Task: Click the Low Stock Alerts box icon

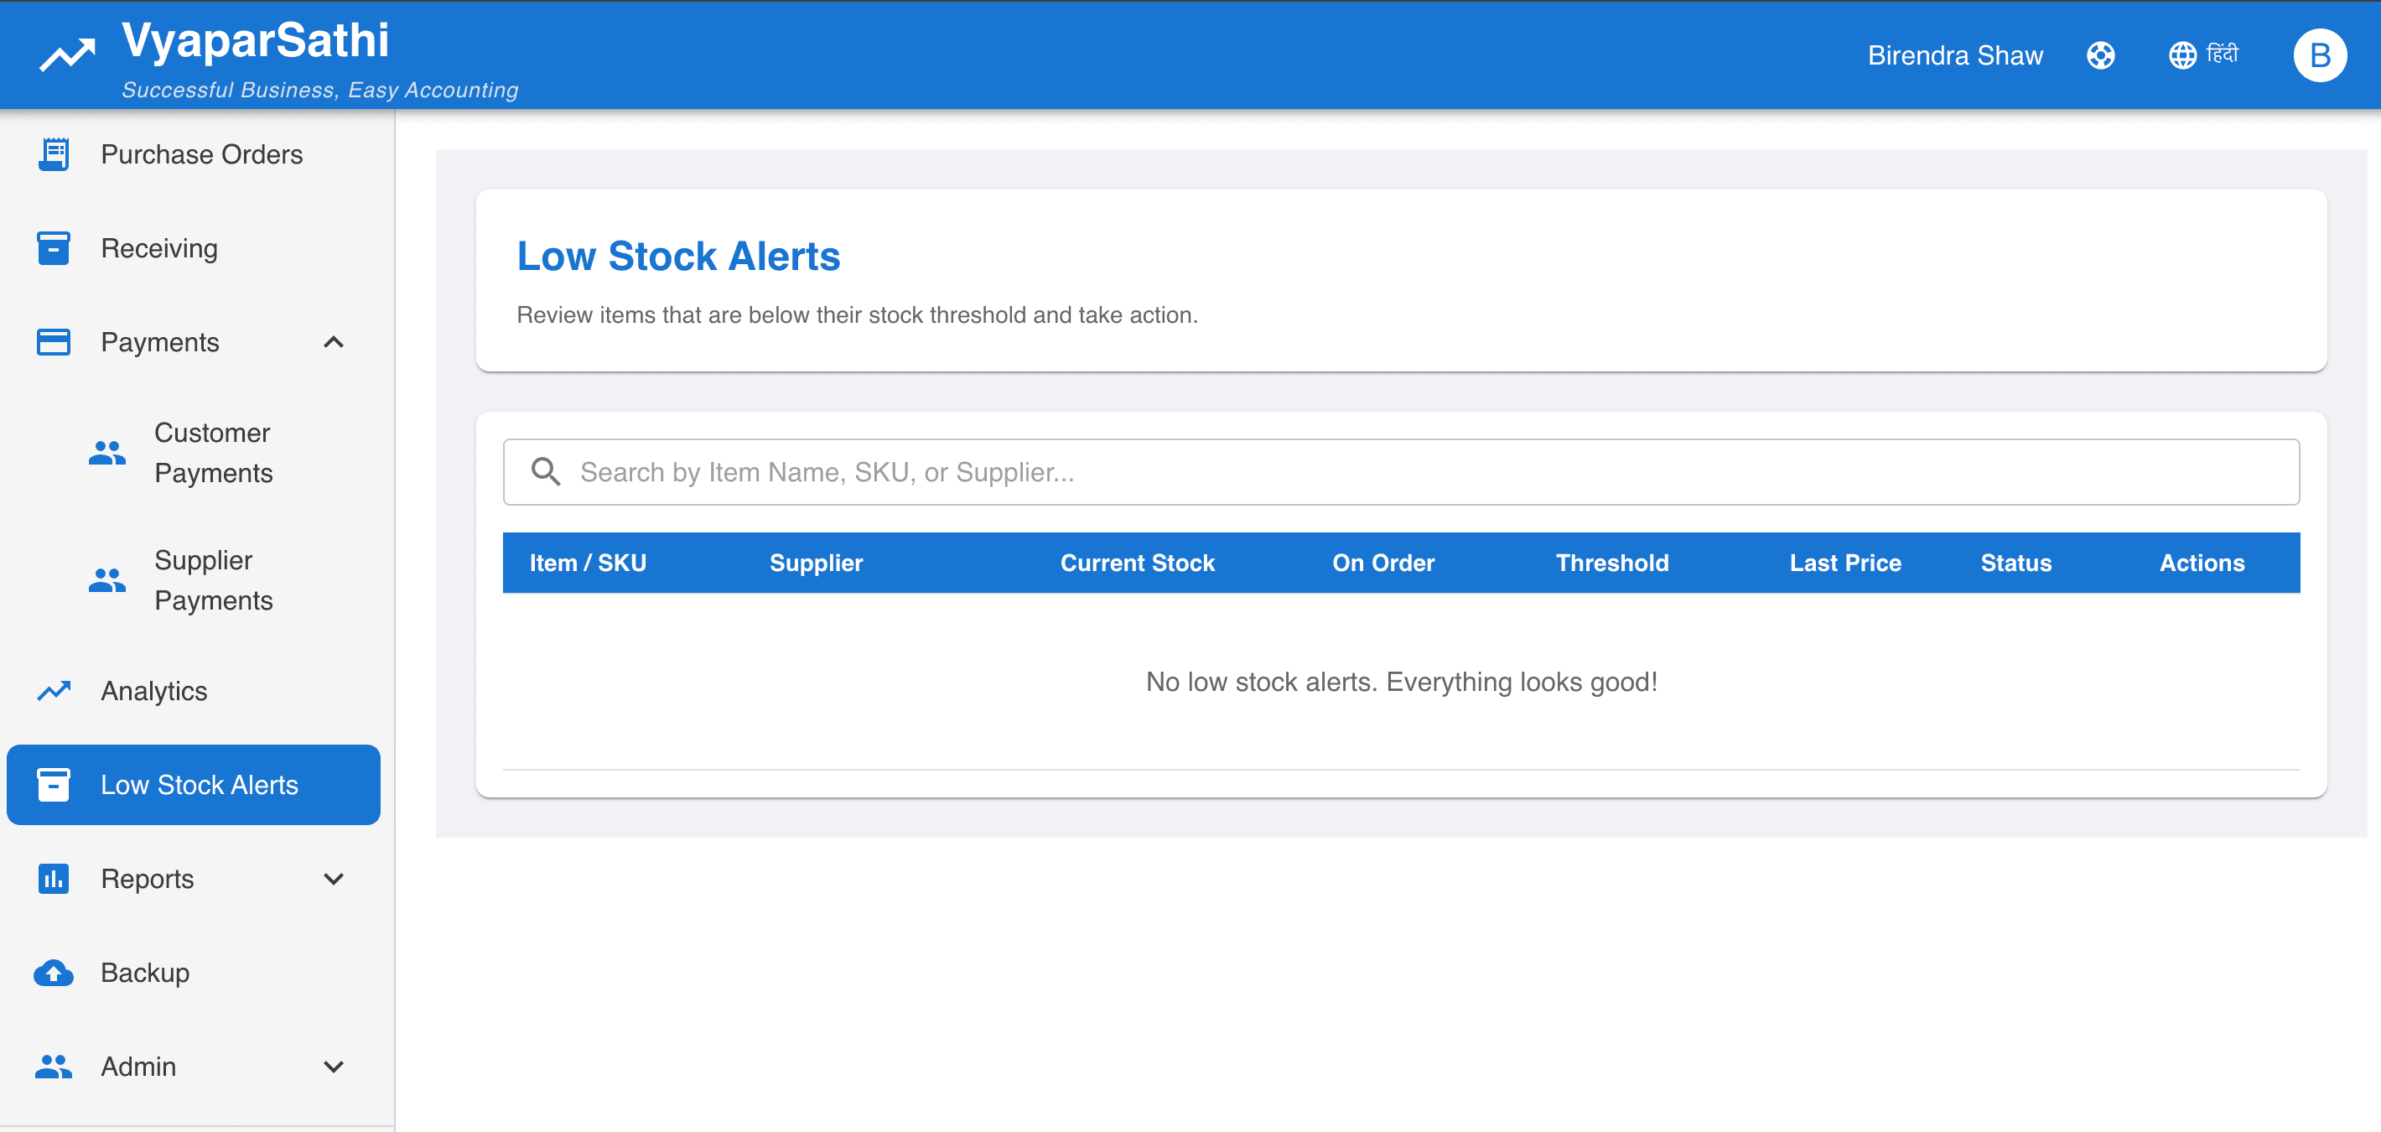Action: (x=54, y=785)
